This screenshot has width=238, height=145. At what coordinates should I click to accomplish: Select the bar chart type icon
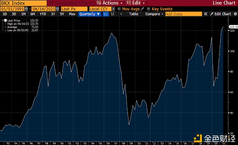pos(113,14)
